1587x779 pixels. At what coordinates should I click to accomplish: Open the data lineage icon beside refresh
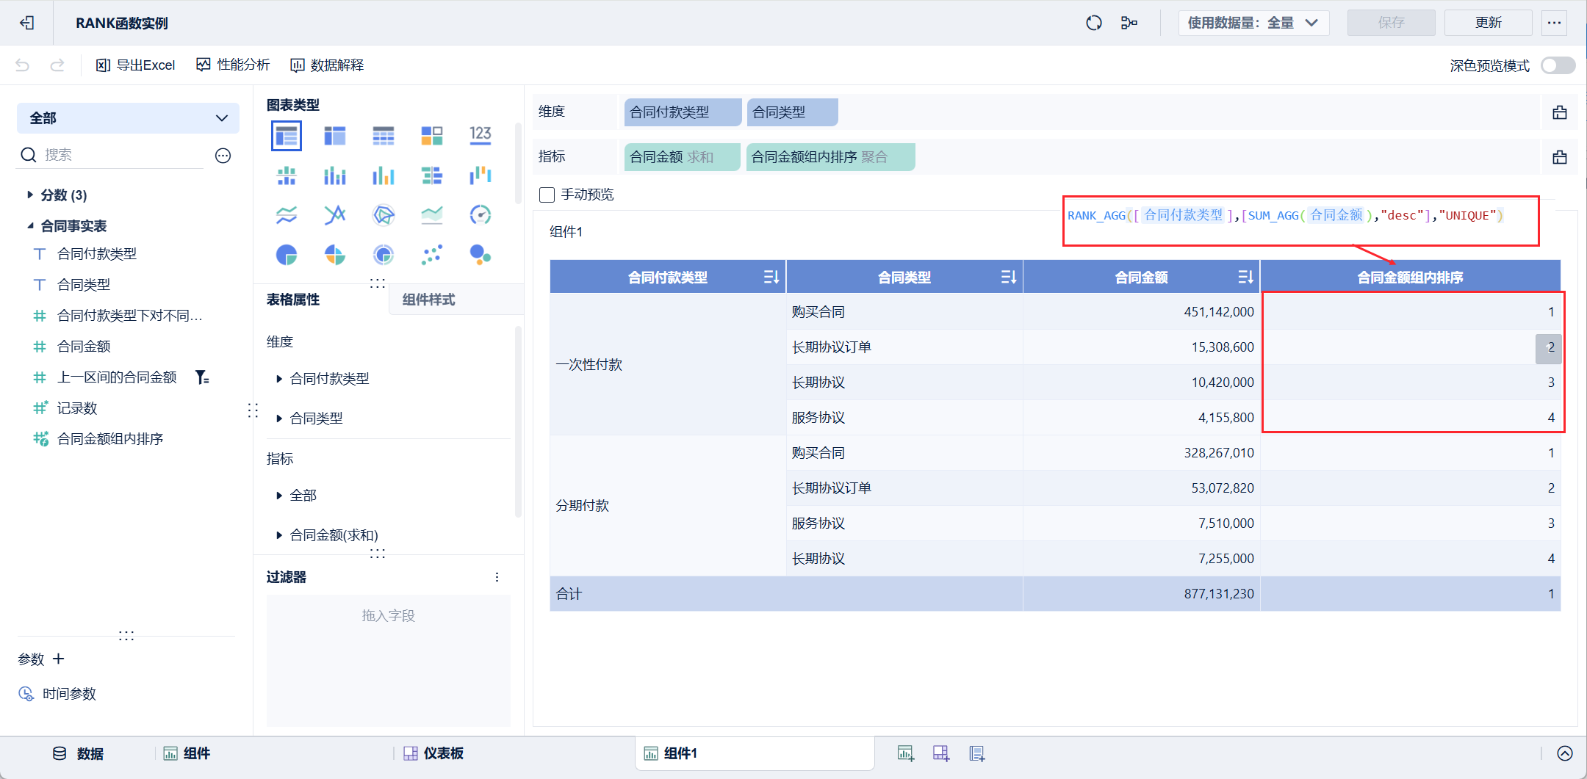(1129, 23)
